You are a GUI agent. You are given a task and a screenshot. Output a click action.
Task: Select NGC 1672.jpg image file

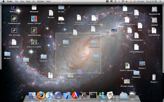14,30
